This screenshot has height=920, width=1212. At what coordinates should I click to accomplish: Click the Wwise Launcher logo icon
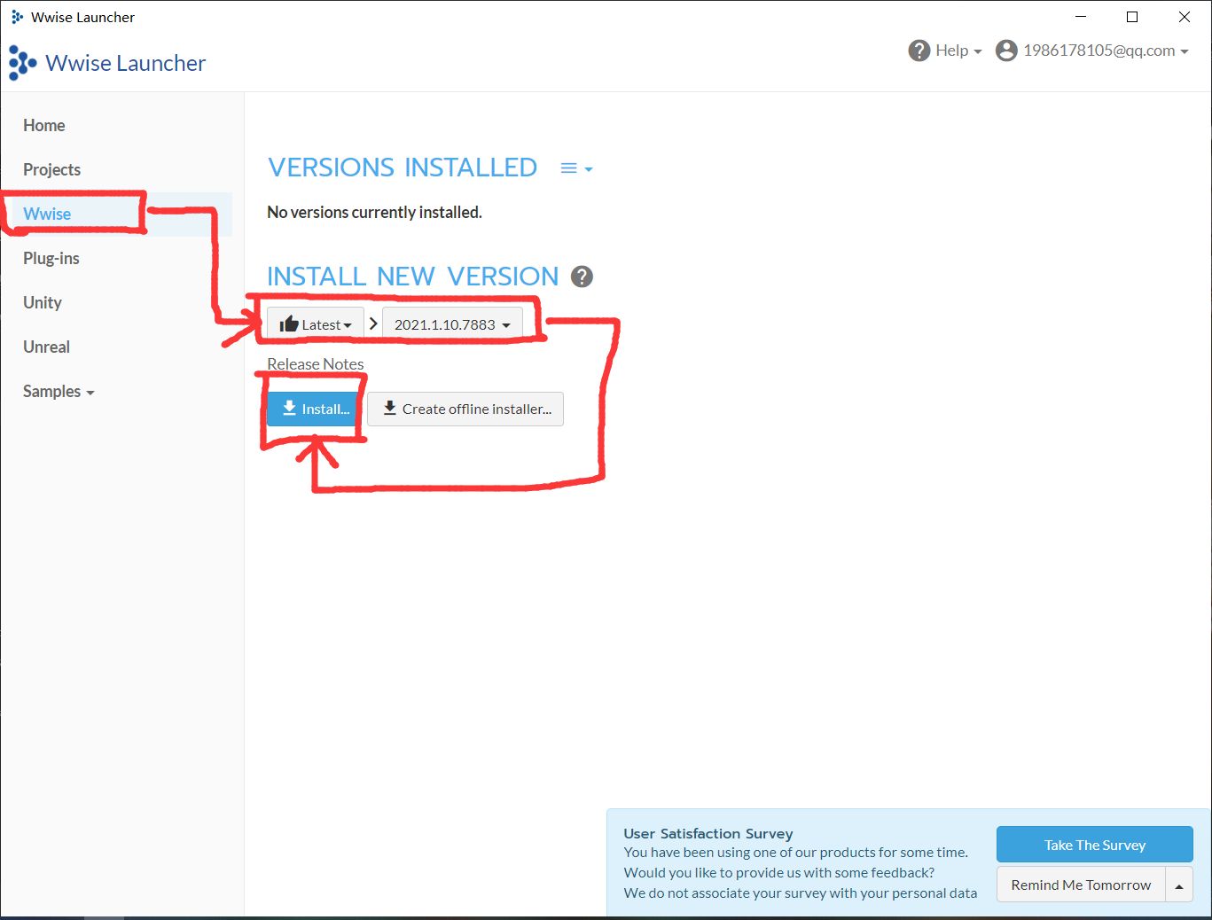coord(22,63)
